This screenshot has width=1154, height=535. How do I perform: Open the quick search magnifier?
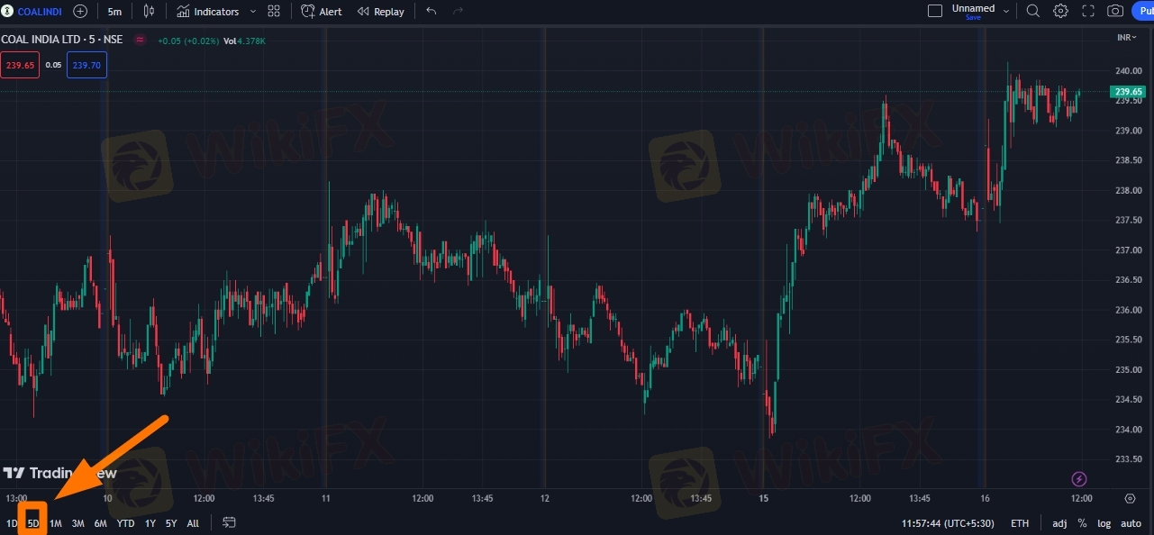pyautogui.click(x=1033, y=11)
